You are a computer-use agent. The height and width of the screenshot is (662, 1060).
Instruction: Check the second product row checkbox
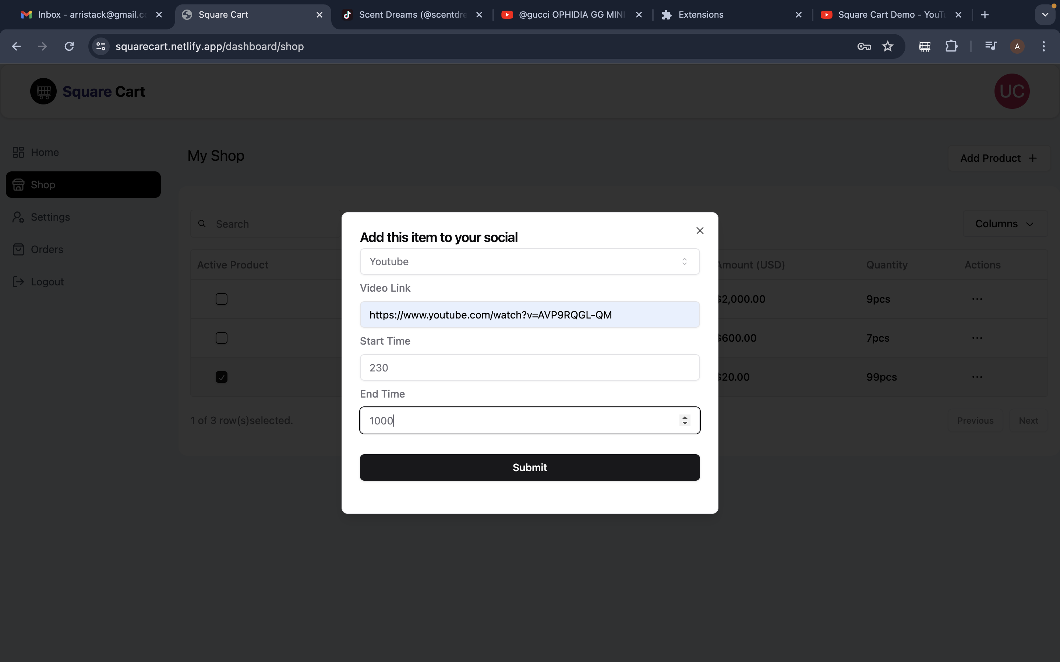pyautogui.click(x=222, y=338)
